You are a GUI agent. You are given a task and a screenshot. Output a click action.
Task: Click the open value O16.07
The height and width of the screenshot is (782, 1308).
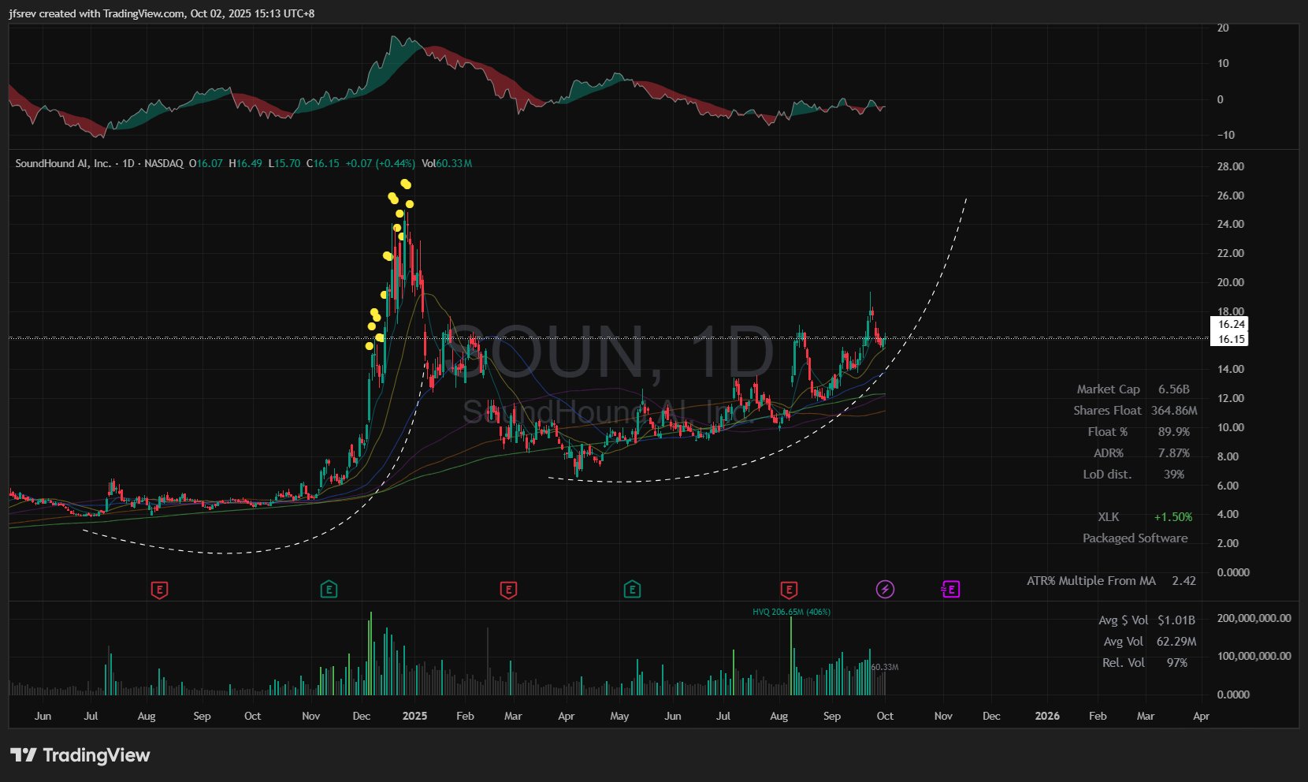click(x=206, y=163)
